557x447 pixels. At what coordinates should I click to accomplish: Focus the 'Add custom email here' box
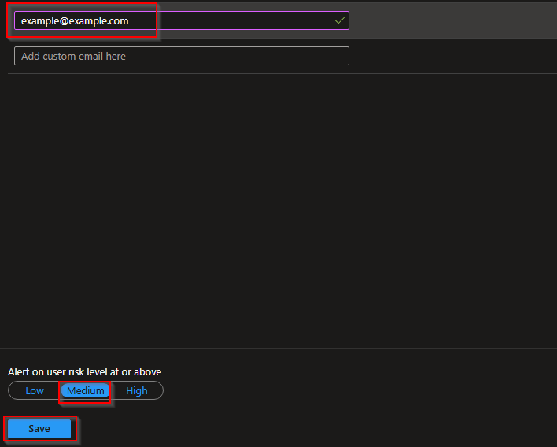(181, 56)
